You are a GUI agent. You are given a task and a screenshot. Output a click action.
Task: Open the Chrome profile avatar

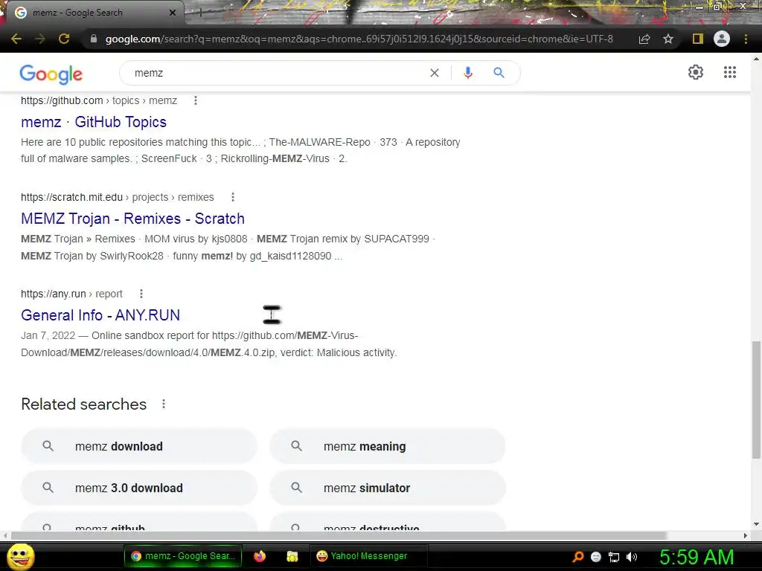pos(722,39)
